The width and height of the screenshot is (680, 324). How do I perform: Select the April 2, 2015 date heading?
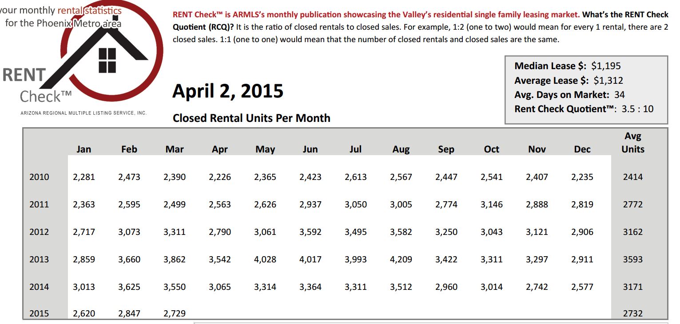tap(228, 92)
